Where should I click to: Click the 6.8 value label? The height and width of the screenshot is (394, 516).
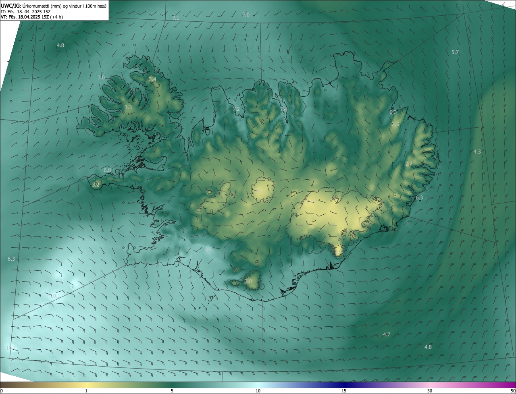coord(107,170)
